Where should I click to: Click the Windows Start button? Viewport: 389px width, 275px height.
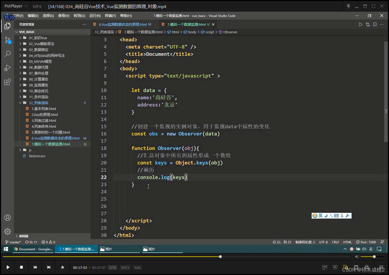(x=6, y=249)
